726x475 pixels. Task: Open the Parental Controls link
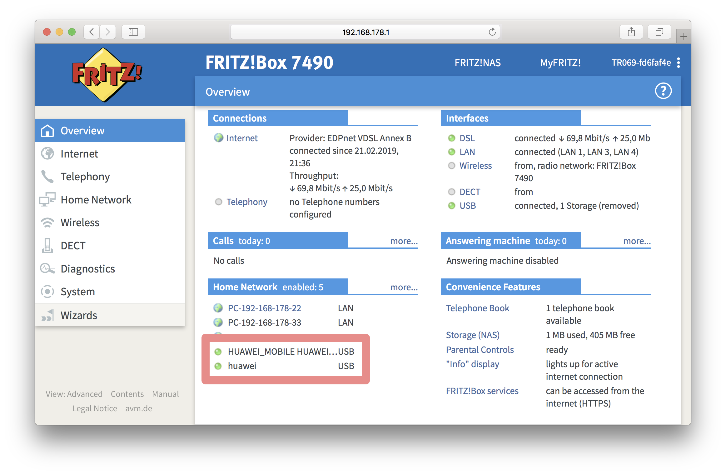coord(480,350)
